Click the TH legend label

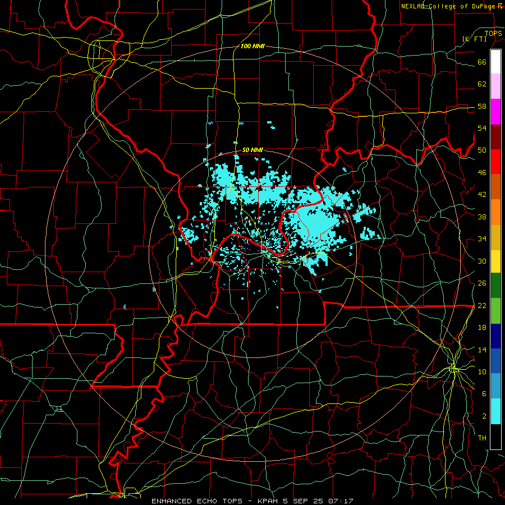(482, 438)
